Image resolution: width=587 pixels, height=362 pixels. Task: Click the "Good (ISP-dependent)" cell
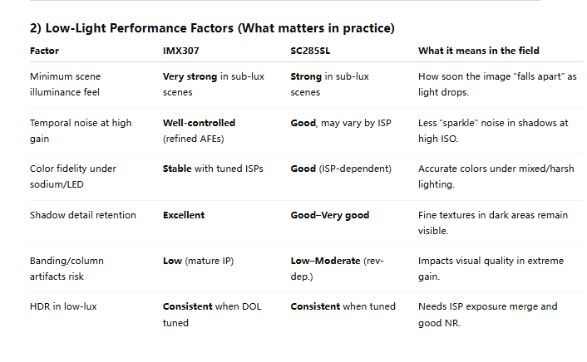click(341, 169)
